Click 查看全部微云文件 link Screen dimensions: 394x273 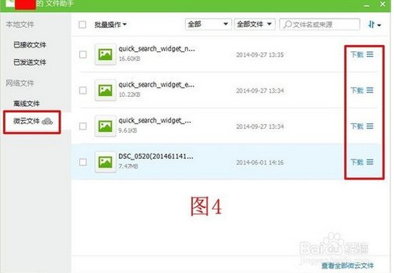tap(348, 265)
